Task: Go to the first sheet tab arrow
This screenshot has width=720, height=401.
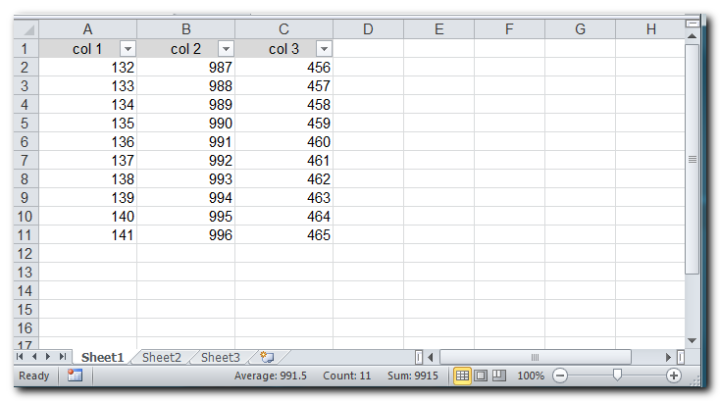Action: pos(21,358)
